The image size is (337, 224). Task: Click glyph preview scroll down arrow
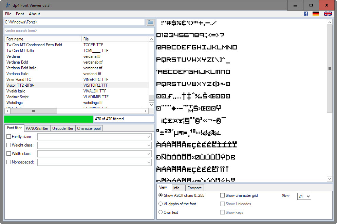coord(330,179)
